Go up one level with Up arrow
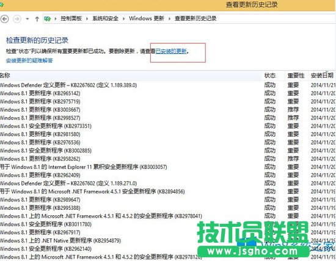 pos(37,19)
